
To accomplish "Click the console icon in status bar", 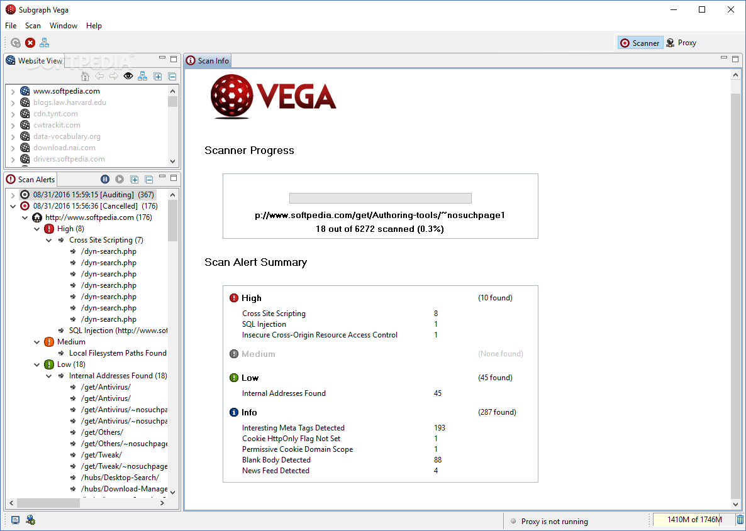I will (15, 520).
